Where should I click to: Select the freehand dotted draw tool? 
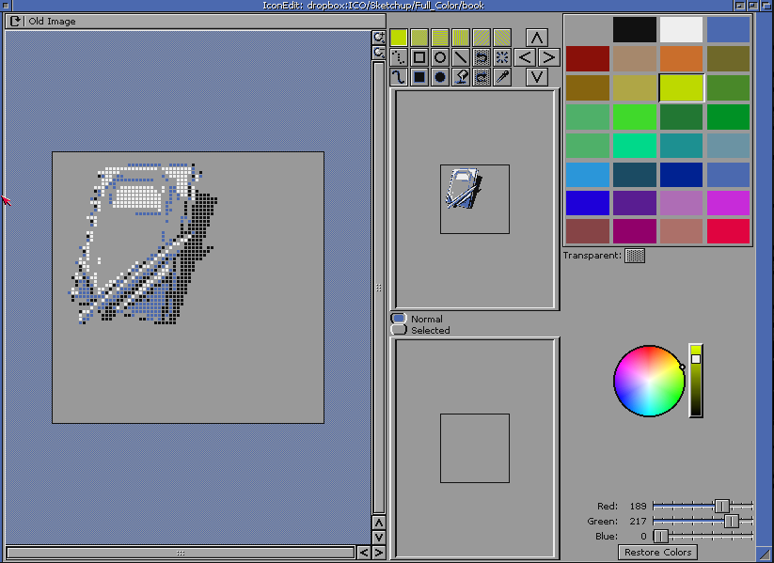[399, 57]
